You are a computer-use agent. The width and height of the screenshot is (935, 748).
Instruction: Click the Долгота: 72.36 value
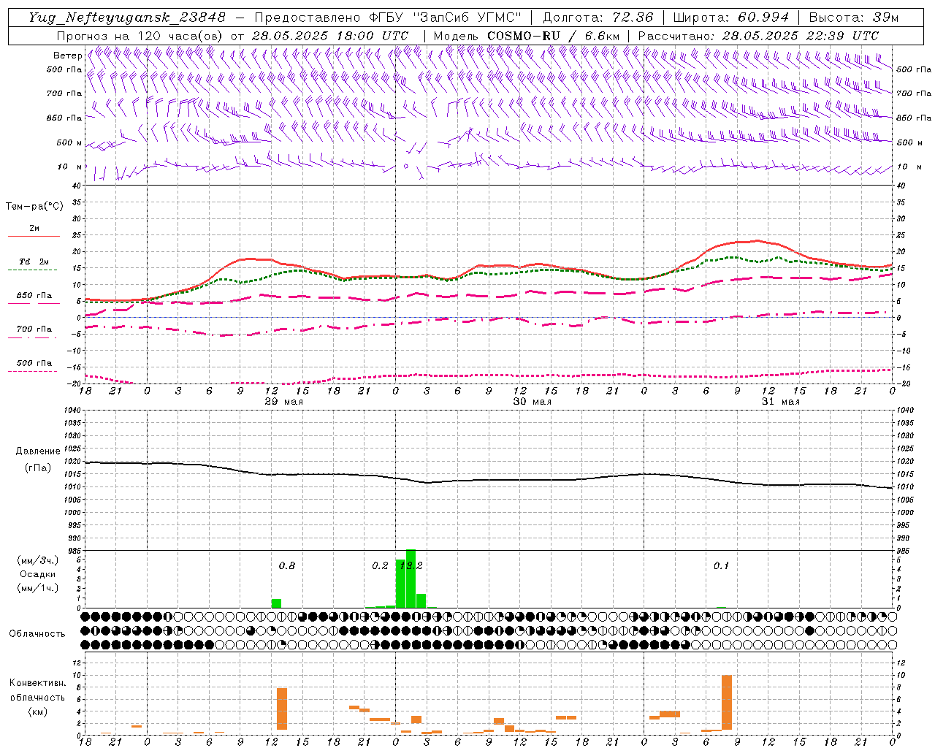pos(598,18)
